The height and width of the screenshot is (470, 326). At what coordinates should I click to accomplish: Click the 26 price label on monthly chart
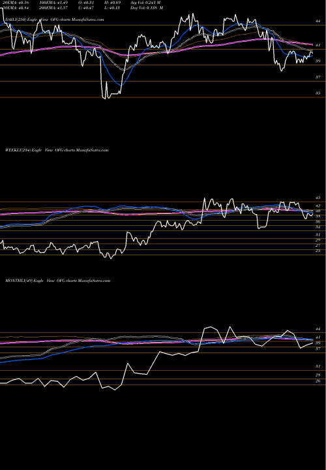point(318,381)
